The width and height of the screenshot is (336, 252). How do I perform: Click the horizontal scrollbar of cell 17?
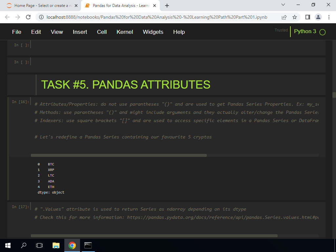[154, 236]
